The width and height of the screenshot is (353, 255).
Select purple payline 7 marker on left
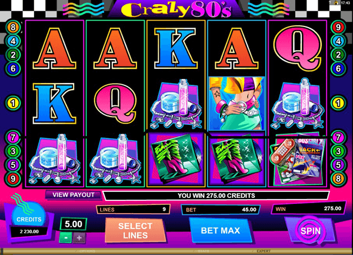(13, 137)
